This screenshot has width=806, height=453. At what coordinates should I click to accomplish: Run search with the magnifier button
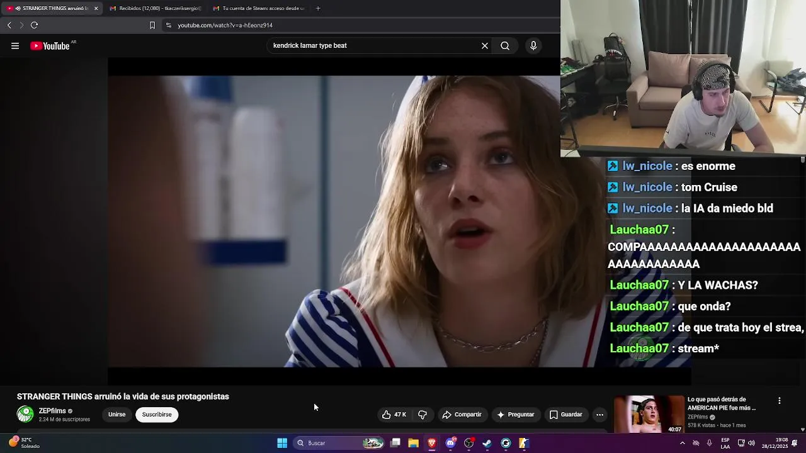tap(505, 46)
